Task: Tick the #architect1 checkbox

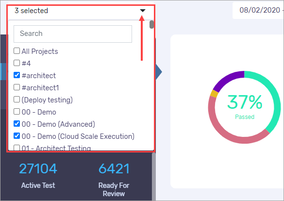Action: click(17, 87)
